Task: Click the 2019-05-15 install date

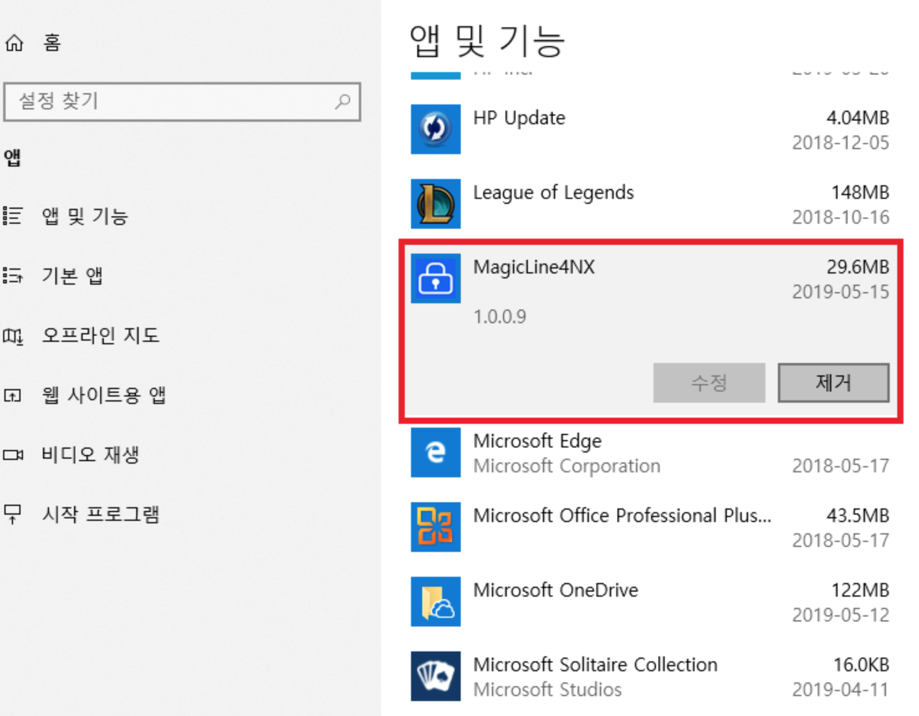Action: tap(841, 292)
